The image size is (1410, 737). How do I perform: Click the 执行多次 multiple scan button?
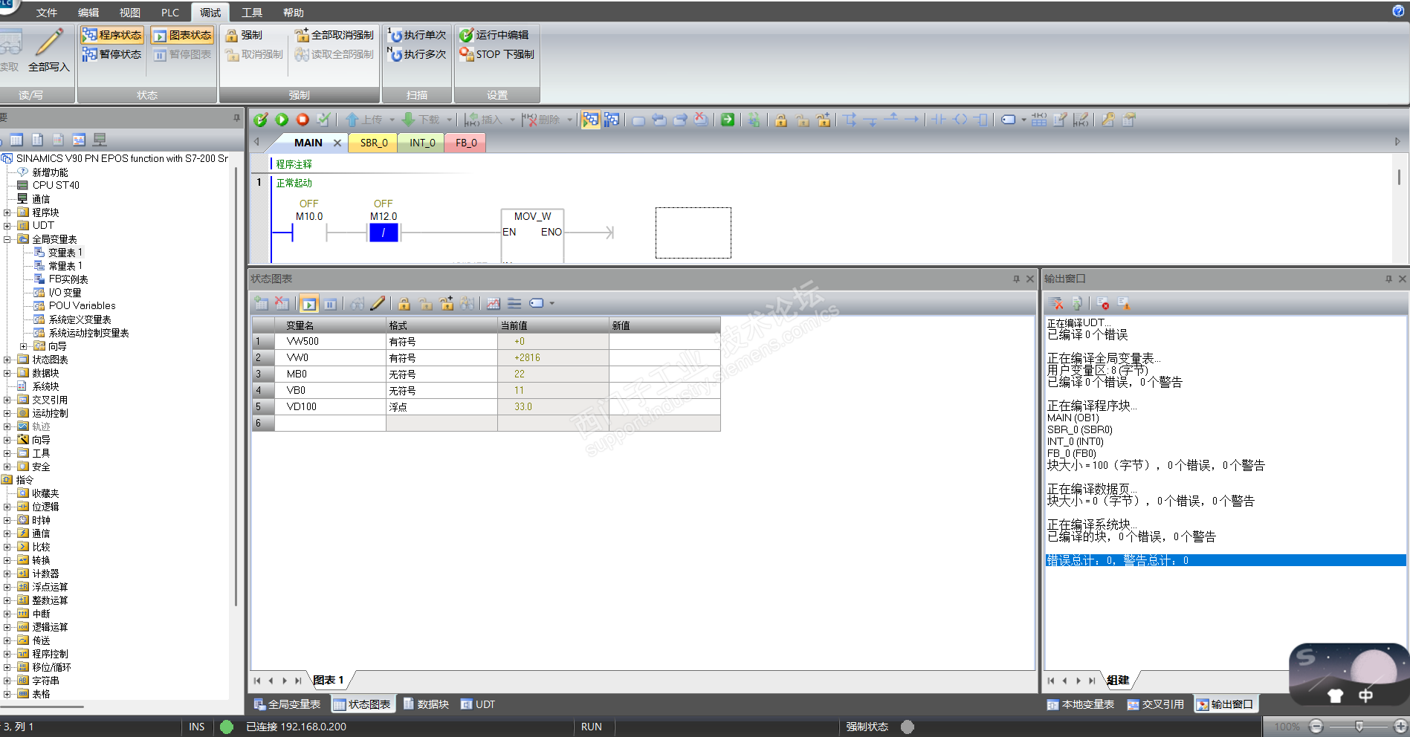pyautogui.click(x=417, y=54)
